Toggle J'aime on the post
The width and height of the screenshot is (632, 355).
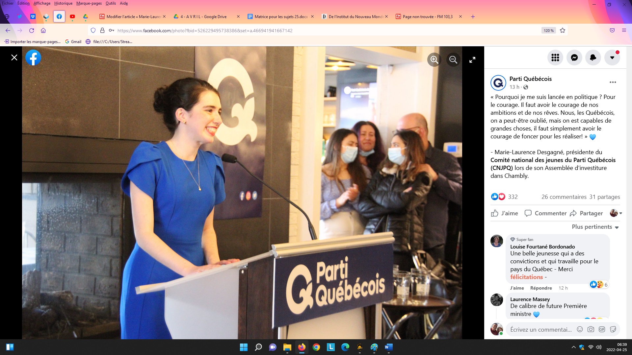pos(504,213)
